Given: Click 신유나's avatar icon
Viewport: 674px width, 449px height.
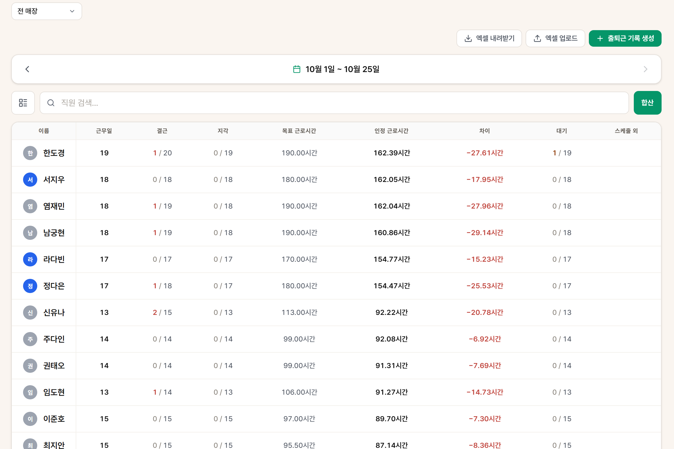Looking at the screenshot, I should (30, 313).
